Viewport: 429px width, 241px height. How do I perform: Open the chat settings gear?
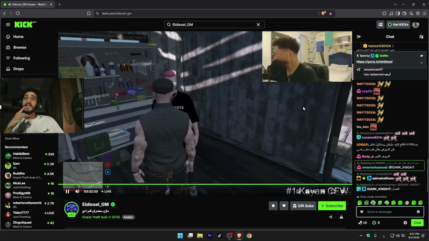405,223
